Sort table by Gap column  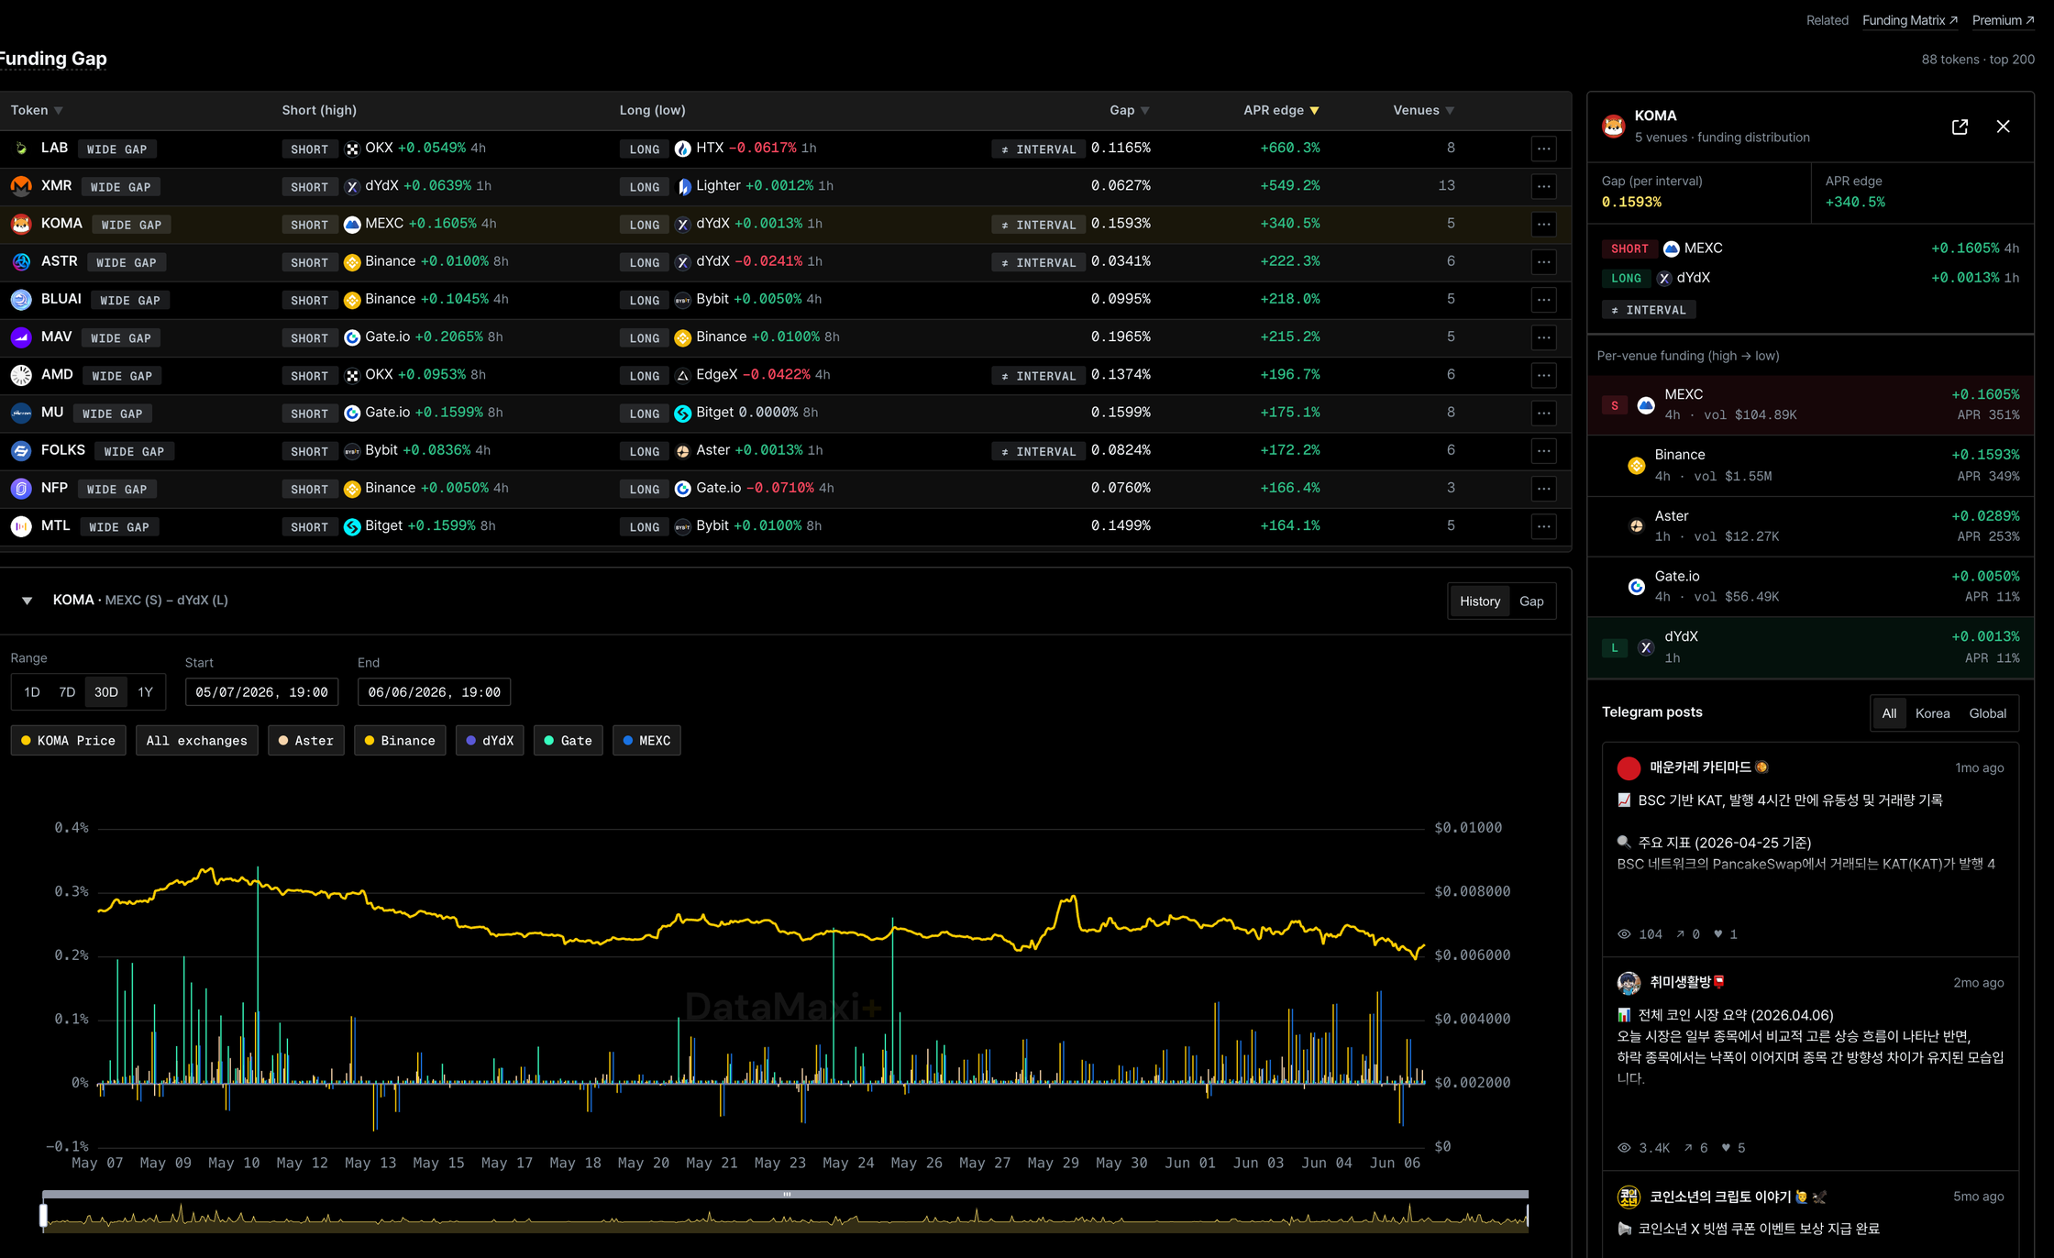[x=1130, y=111]
